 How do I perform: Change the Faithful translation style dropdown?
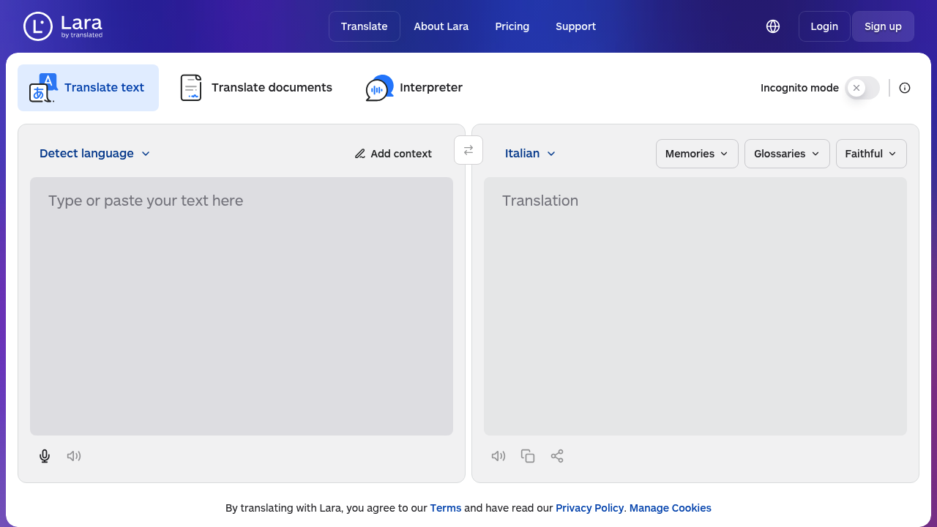(871, 154)
